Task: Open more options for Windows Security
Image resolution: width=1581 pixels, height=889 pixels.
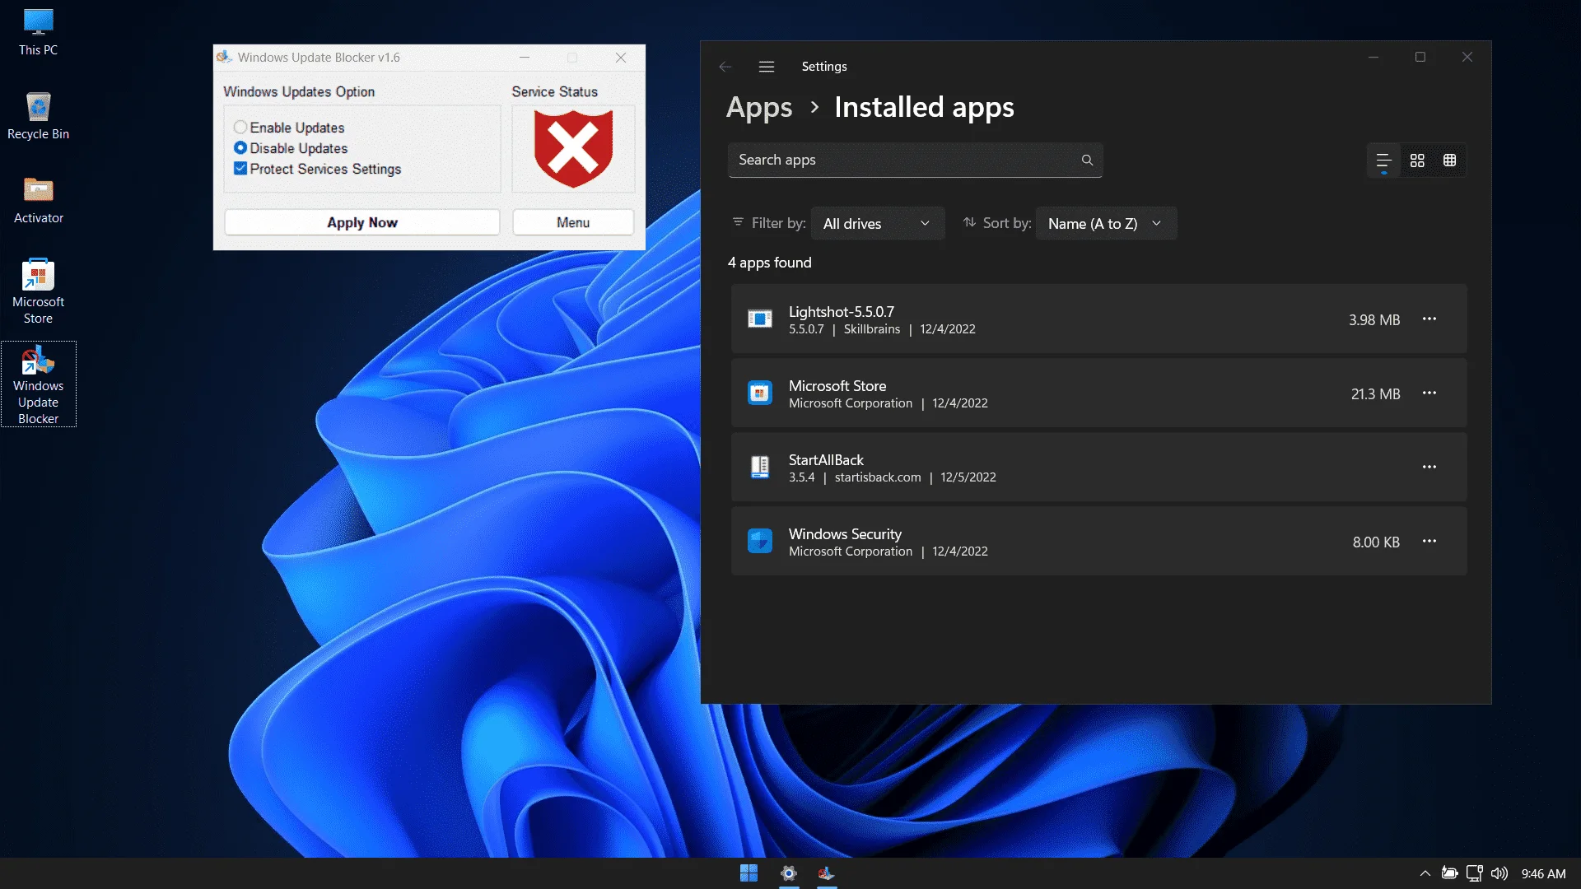Action: pyautogui.click(x=1429, y=542)
